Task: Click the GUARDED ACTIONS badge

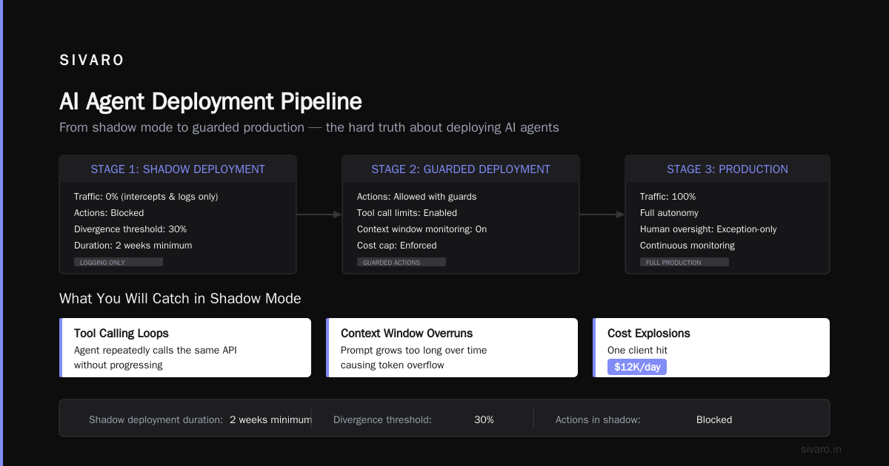Action: [x=402, y=262]
